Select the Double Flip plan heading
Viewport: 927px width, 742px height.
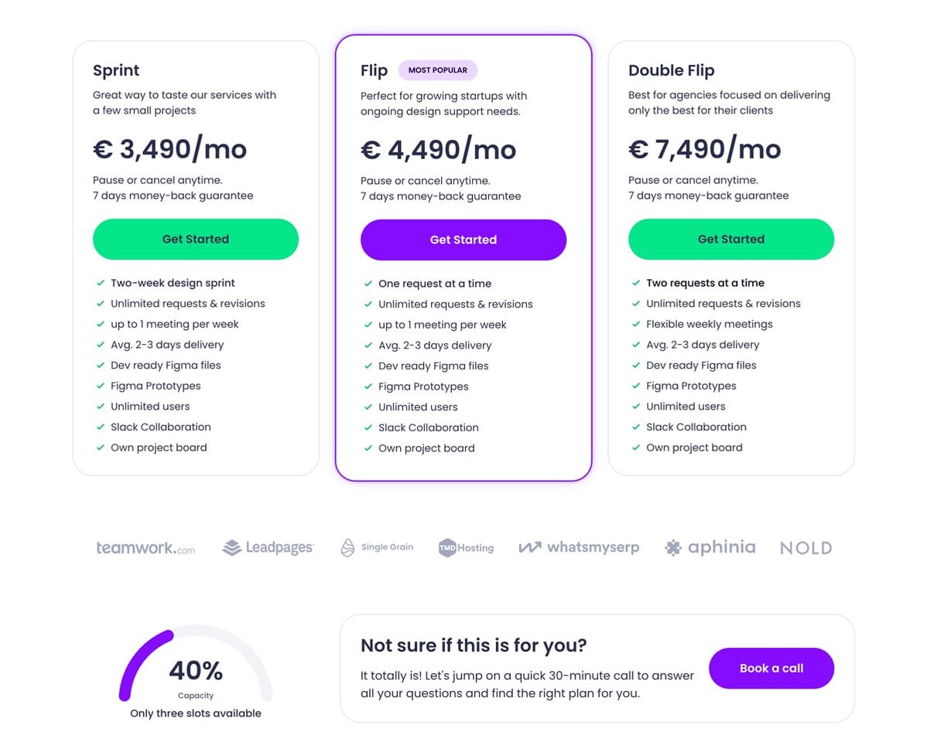pyautogui.click(x=671, y=70)
